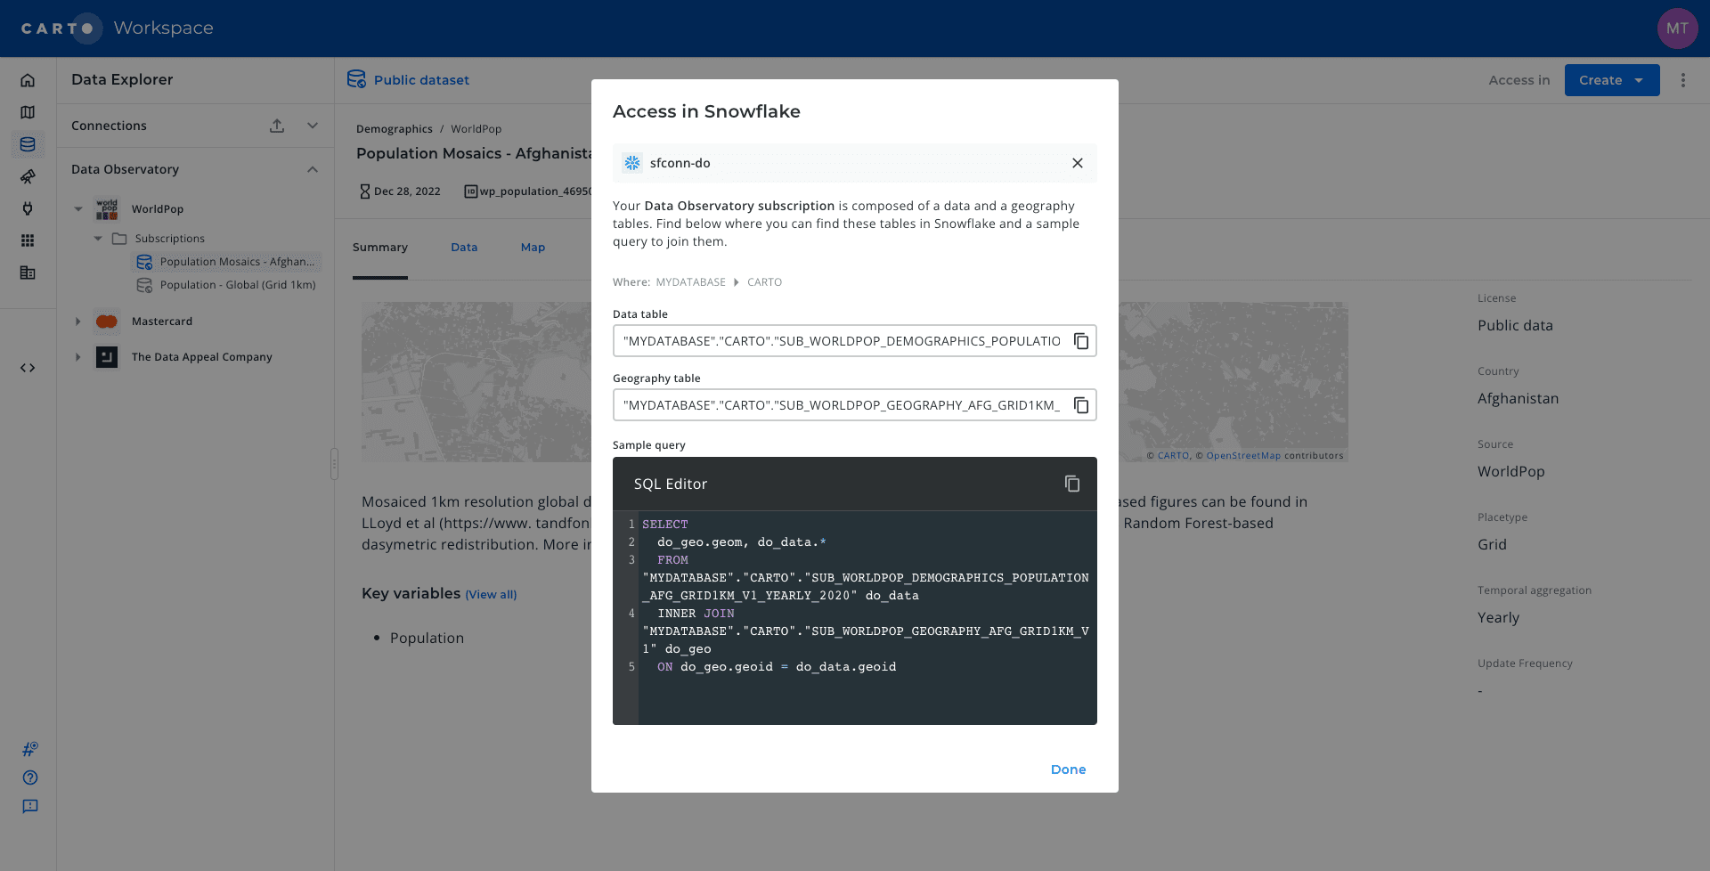Copy the Data table name to clipboard
The image size is (1710, 871).
coord(1080,340)
